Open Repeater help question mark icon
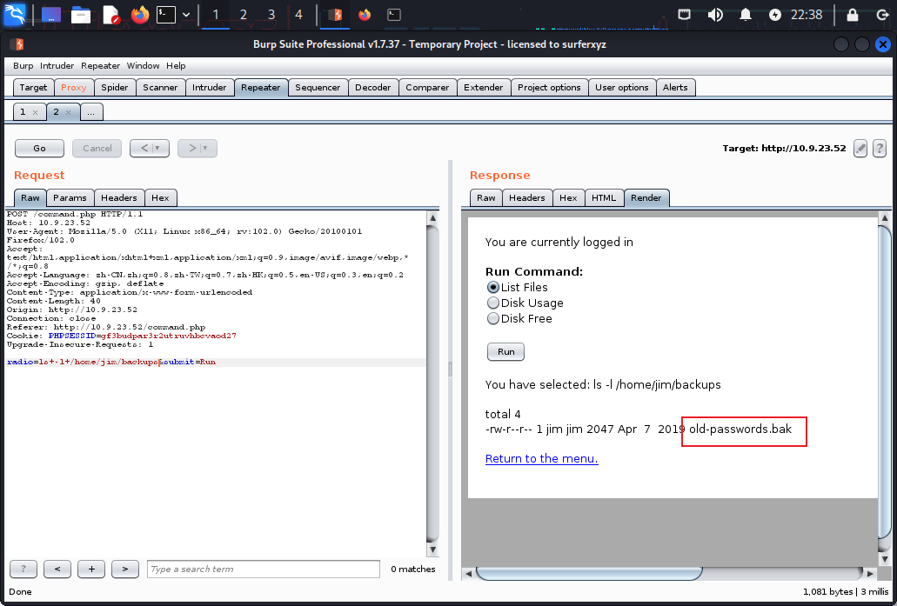The height and width of the screenshot is (606, 897). point(880,148)
